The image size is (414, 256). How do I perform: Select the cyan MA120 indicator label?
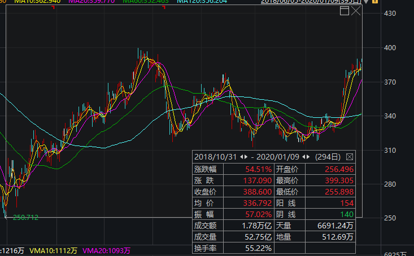(202, 2)
